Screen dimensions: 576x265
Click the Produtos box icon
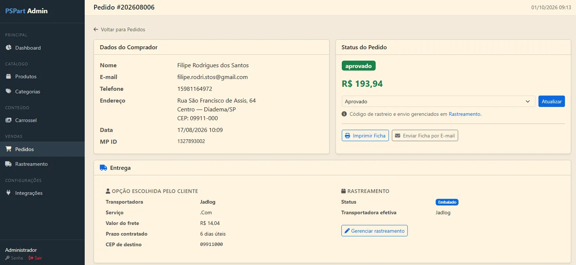point(8,76)
